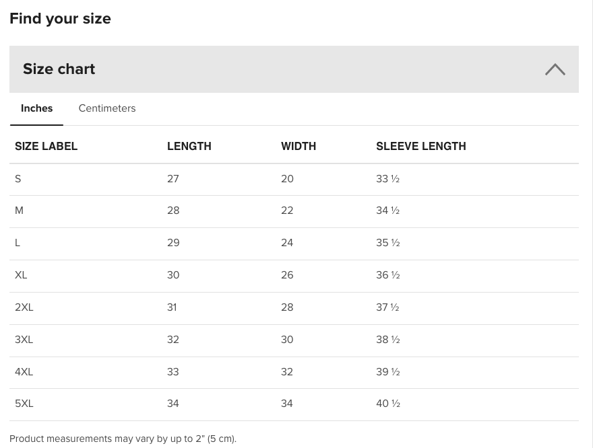Collapse the Size chart chevron icon
This screenshot has width=593, height=448.
555,69
